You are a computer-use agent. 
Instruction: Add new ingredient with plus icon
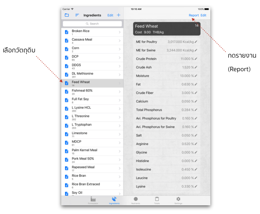pos(119,15)
